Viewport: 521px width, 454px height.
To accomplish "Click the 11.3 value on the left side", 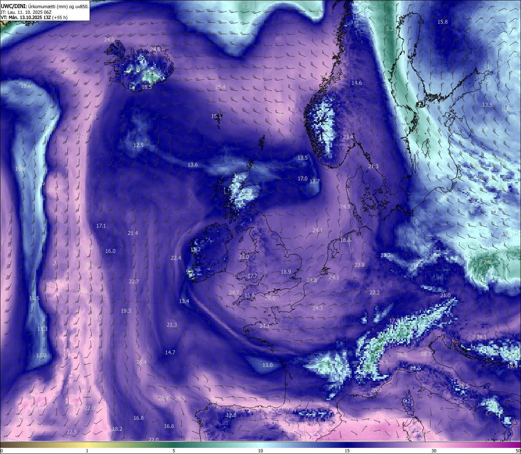I will (x=42, y=329).
